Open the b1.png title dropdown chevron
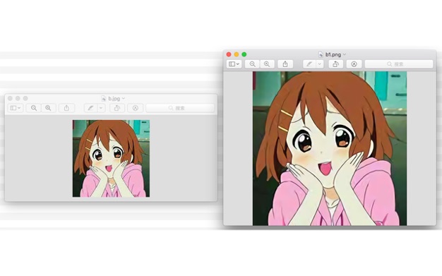This screenshot has width=442, height=276. click(345, 54)
